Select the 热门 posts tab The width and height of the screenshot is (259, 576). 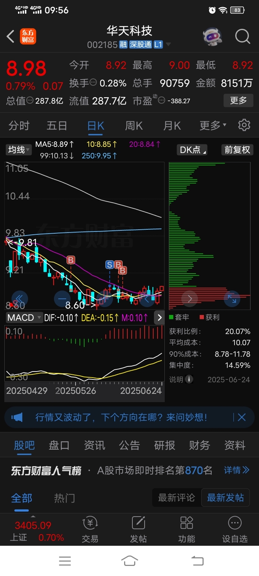point(64,498)
